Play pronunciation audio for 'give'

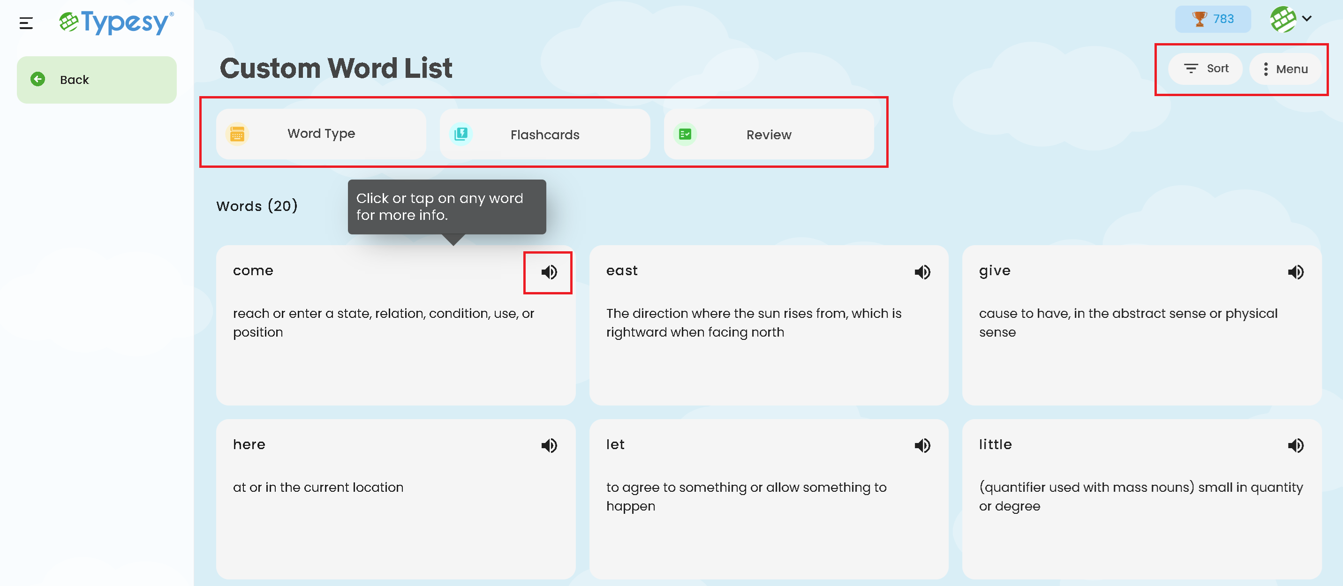pyautogui.click(x=1296, y=271)
